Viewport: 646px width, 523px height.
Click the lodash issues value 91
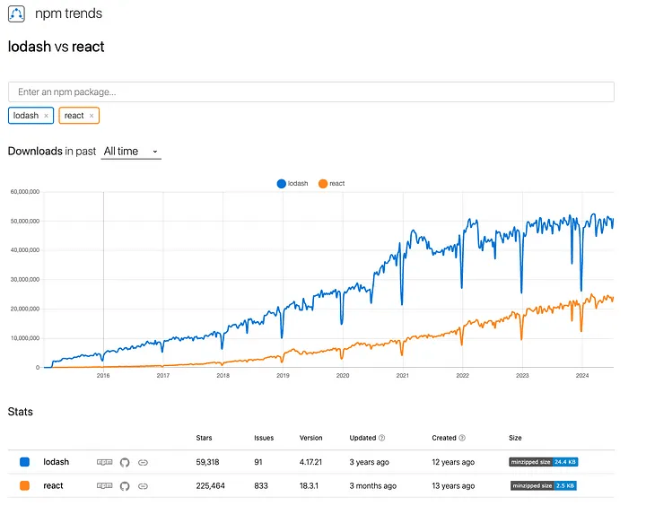point(258,462)
